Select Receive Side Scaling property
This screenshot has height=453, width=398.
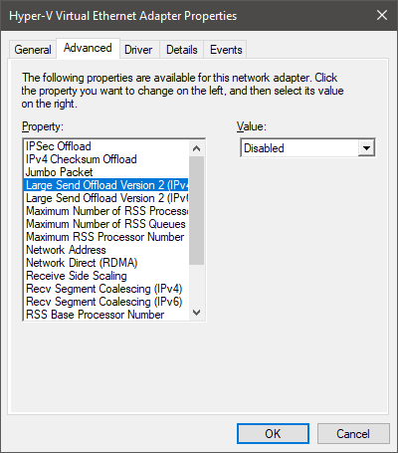(106, 276)
